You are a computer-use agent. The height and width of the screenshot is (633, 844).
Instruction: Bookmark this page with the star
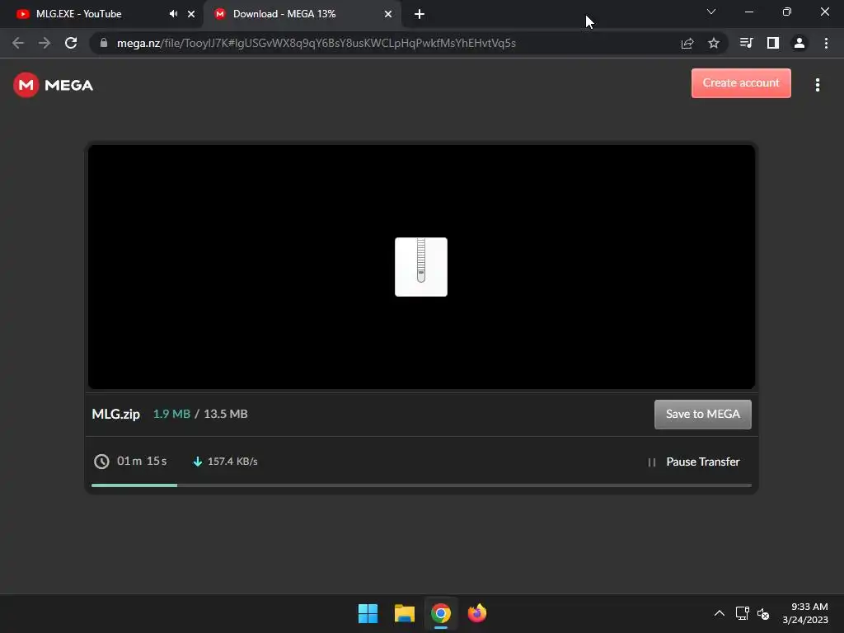tap(714, 43)
